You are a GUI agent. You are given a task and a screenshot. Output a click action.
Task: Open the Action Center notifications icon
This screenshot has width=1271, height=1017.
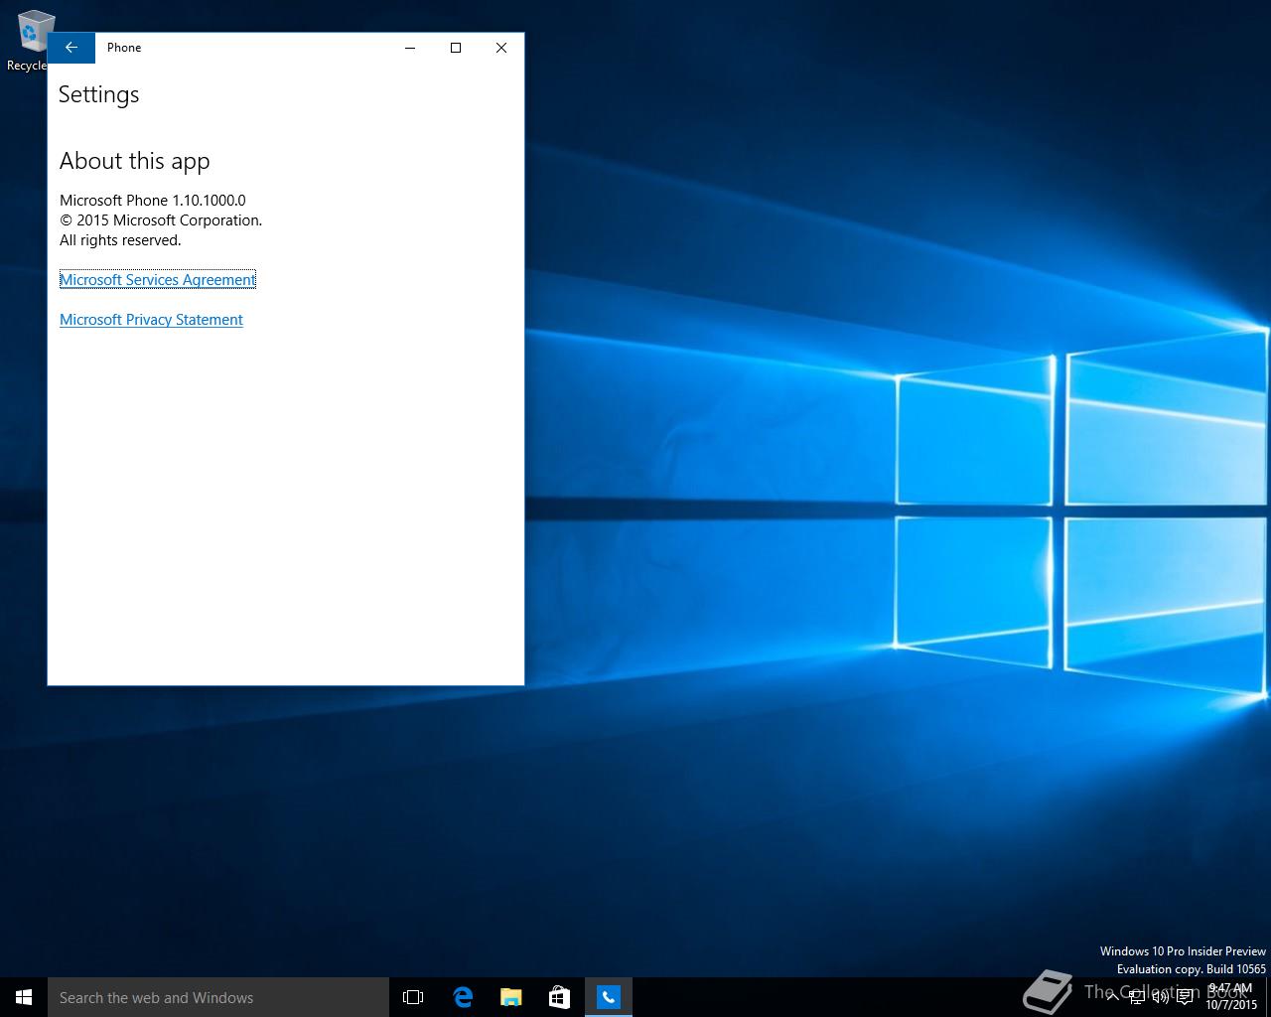tap(1185, 997)
